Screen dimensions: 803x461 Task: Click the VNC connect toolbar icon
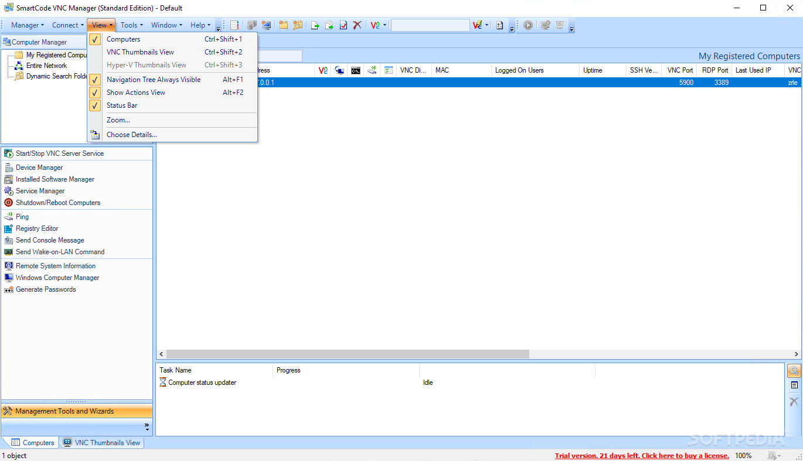(375, 25)
